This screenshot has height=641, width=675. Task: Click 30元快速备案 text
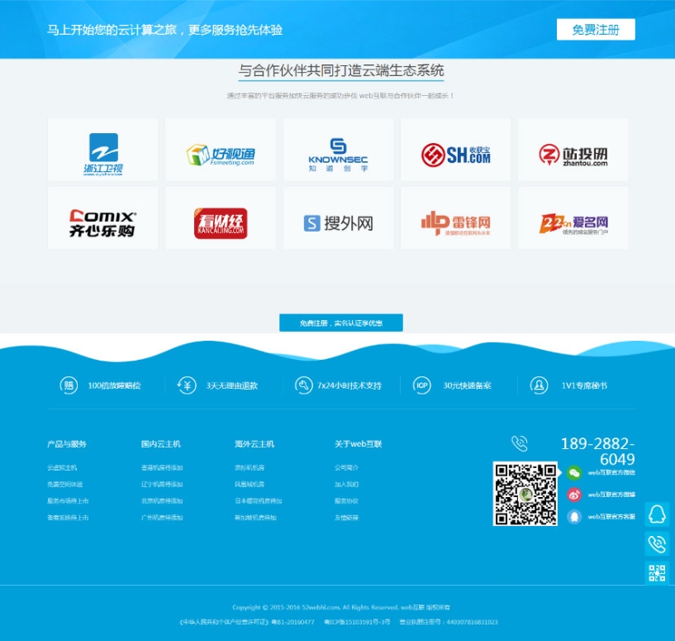coord(467,385)
